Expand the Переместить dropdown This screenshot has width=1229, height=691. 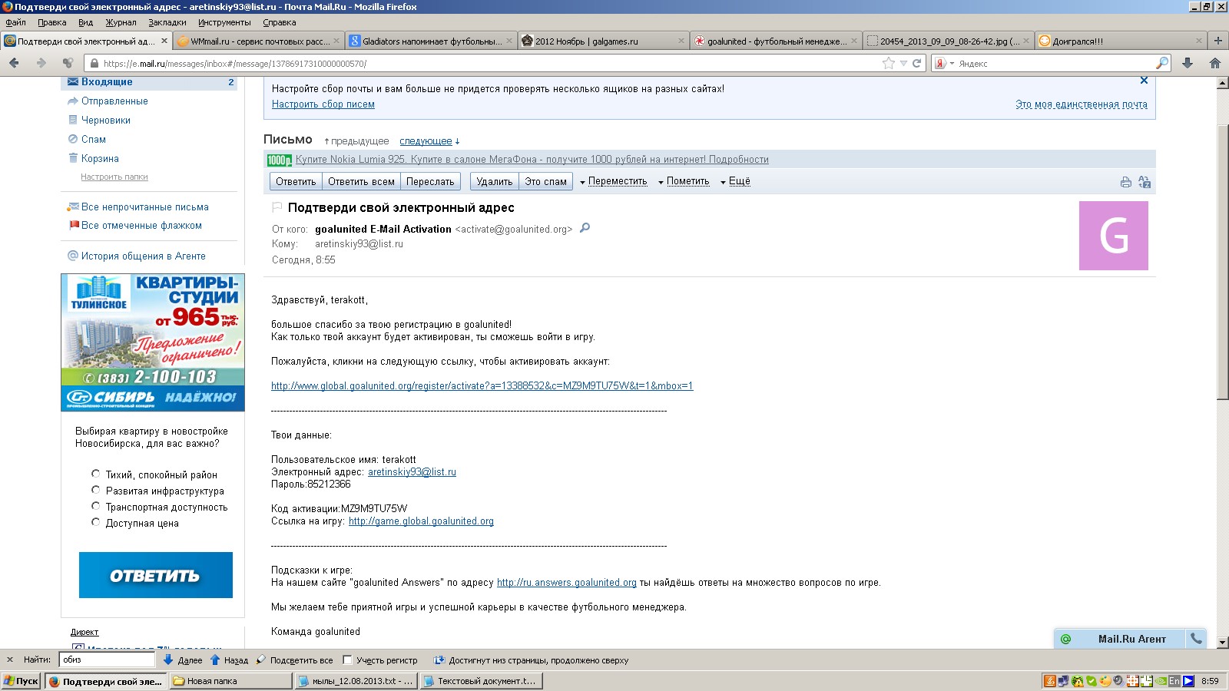[x=613, y=182]
